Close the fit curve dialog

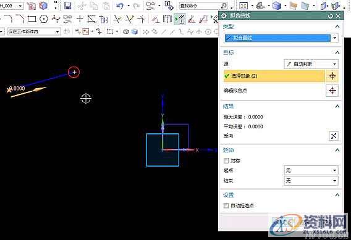click(339, 16)
